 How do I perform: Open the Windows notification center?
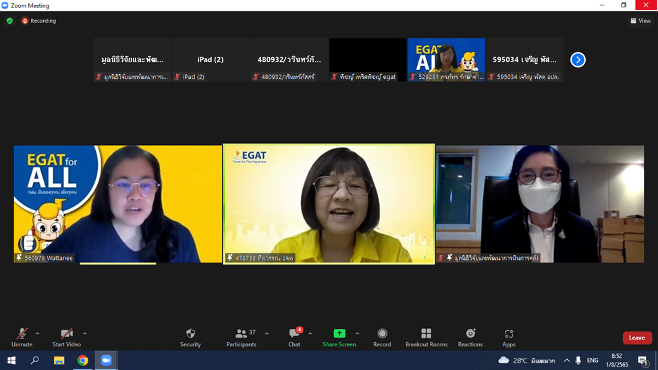642,361
